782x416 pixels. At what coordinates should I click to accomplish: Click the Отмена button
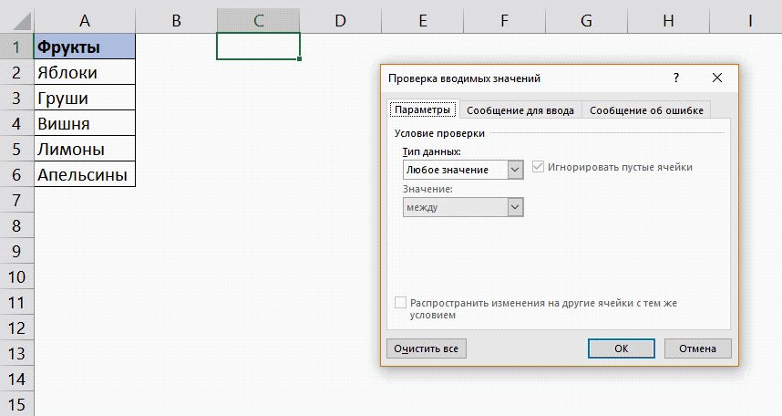click(x=697, y=348)
